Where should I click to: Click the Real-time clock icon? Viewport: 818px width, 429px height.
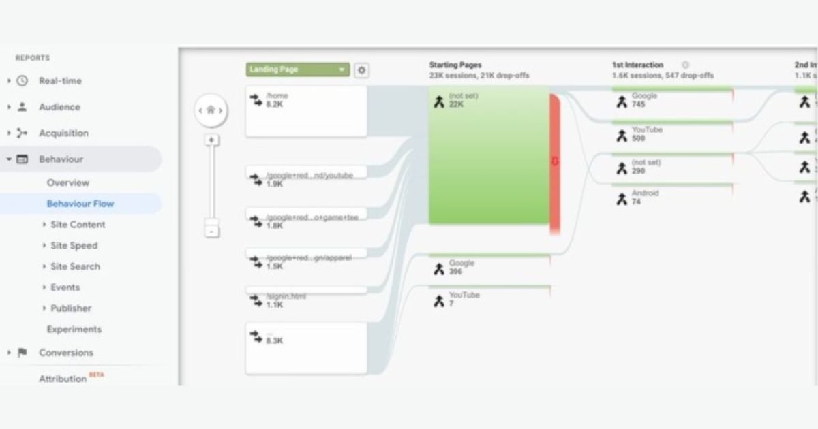22,80
